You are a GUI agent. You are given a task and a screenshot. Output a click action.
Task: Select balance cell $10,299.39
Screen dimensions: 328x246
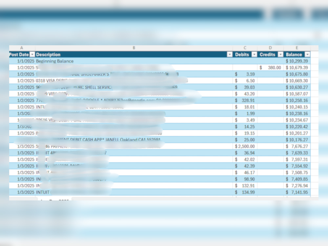coord(297,61)
